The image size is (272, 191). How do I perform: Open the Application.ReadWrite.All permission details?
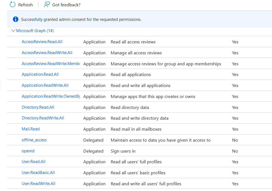pyautogui.click(x=45, y=85)
